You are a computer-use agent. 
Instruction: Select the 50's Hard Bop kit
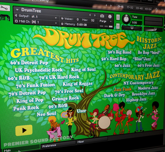(x=114, y=59)
